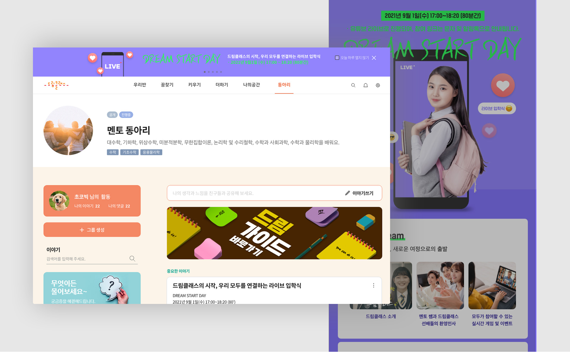
Task: Click the 응용물리학 tag
Action: [151, 152]
